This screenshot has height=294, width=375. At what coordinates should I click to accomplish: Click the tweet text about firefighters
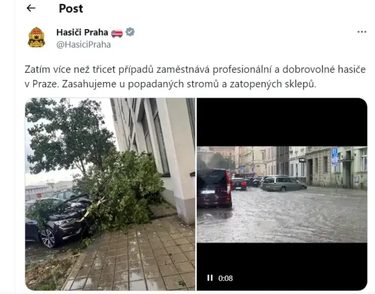click(195, 77)
